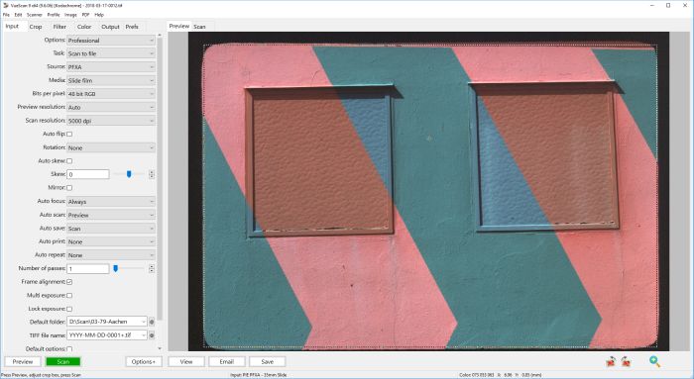
Task: Rotate image left with the rotate icon
Action: click(x=611, y=362)
